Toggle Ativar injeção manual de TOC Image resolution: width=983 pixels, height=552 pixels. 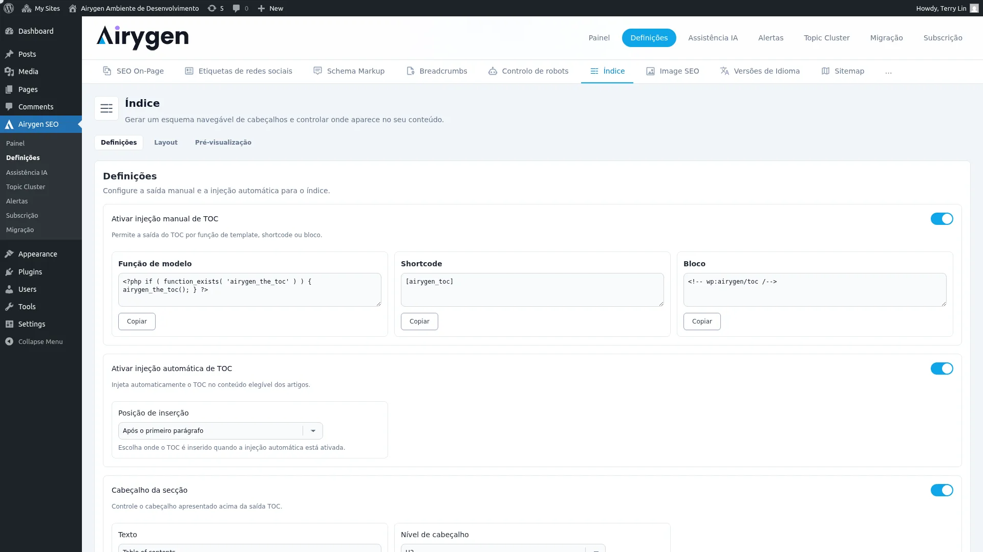coord(942,219)
